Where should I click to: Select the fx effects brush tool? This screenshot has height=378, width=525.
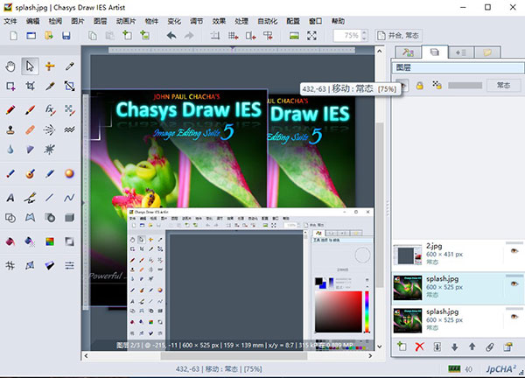coord(50,110)
